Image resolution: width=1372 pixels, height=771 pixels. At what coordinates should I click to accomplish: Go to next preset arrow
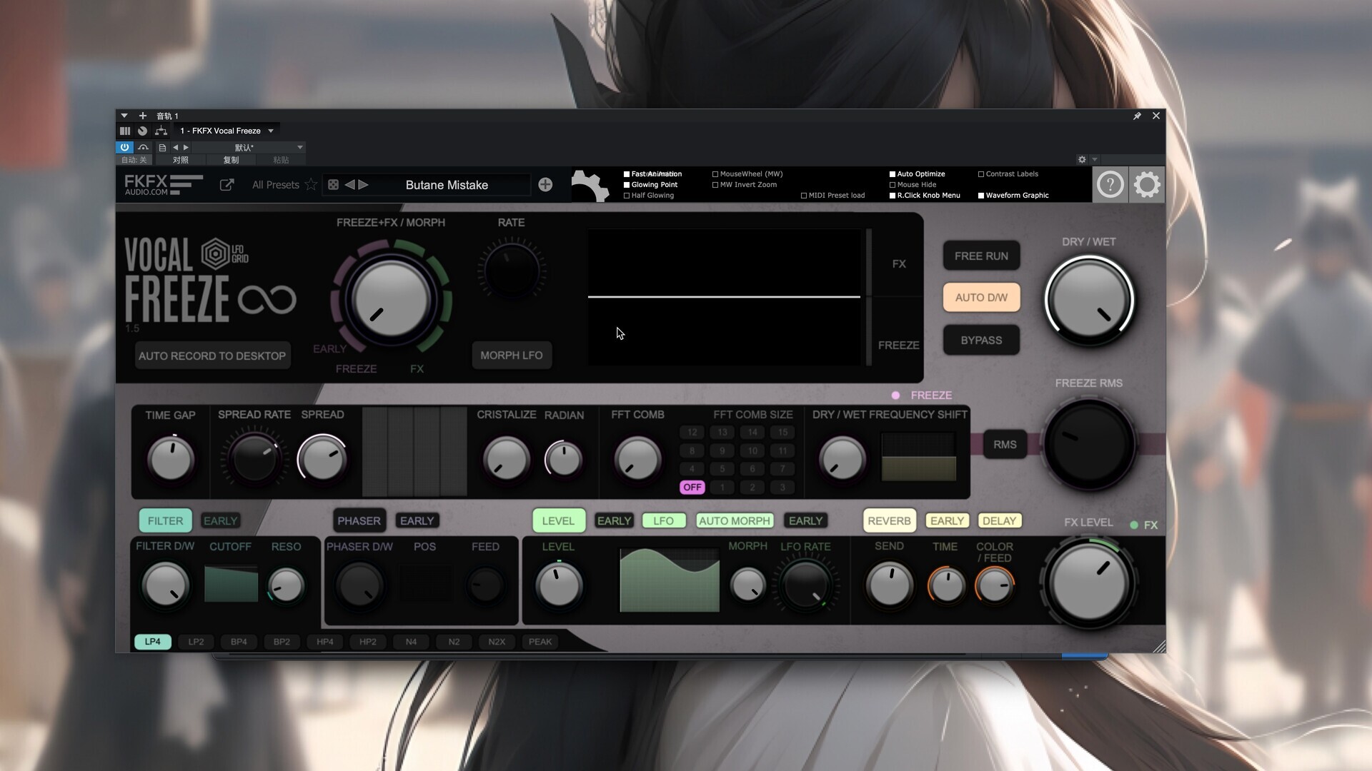(364, 185)
